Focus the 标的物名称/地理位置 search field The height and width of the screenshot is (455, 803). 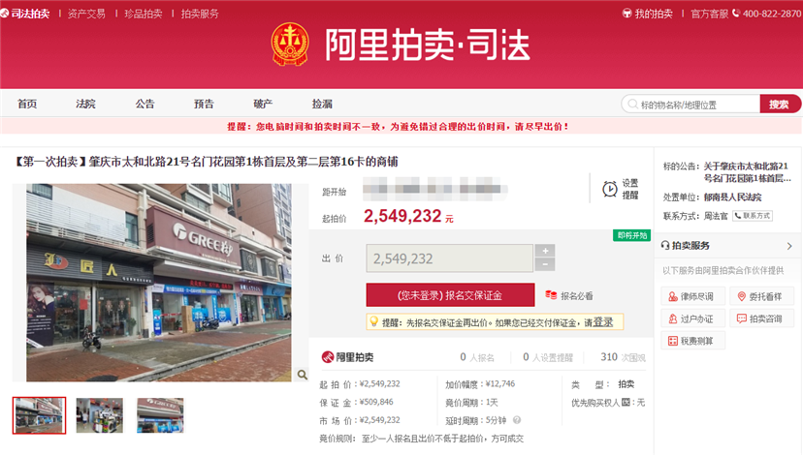691,105
